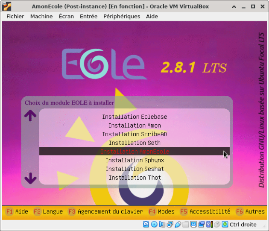Viewport: 269px width, 231px height.
Task: Open the Machine menu
Action: pyautogui.click(x=41, y=16)
